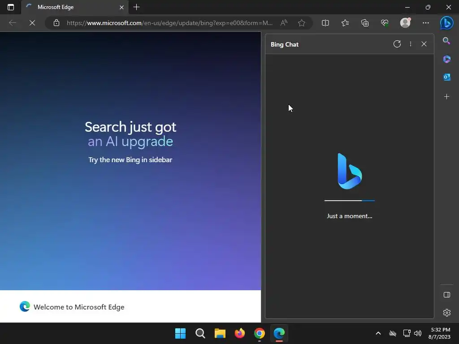Open Browser essentials heart icon
The image size is (459, 344).
(385, 23)
